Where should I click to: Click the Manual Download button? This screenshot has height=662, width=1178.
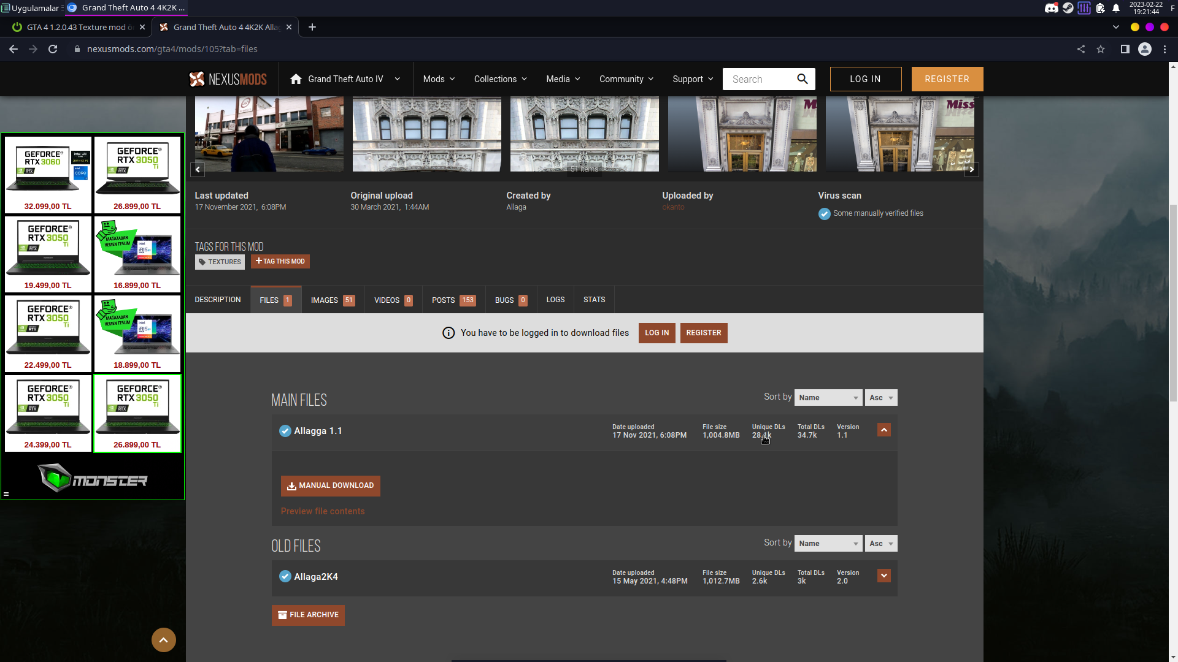pyautogui.click(x=330, y=485)
